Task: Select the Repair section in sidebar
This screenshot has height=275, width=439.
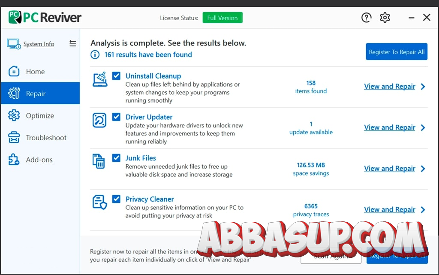Action: (x=40, y=93)
